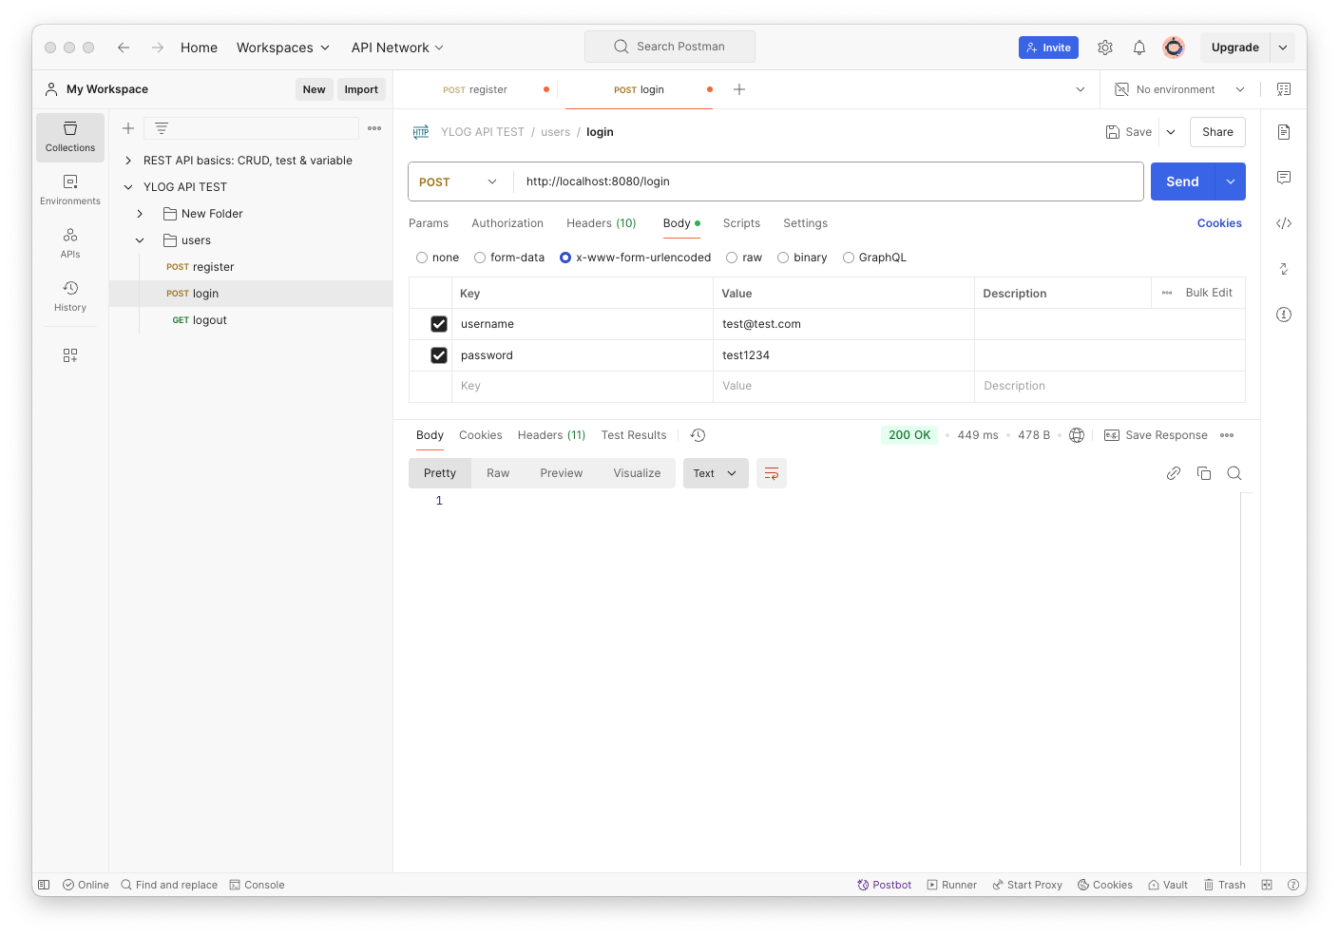1339x936 pixels.
Task: Click the Search Postman field
Action: coord(670,47)
